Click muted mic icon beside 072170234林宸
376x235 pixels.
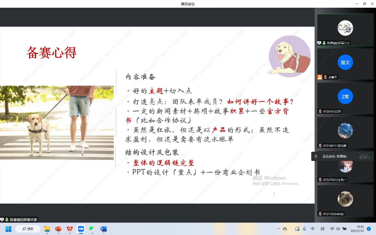coord(320,214)
